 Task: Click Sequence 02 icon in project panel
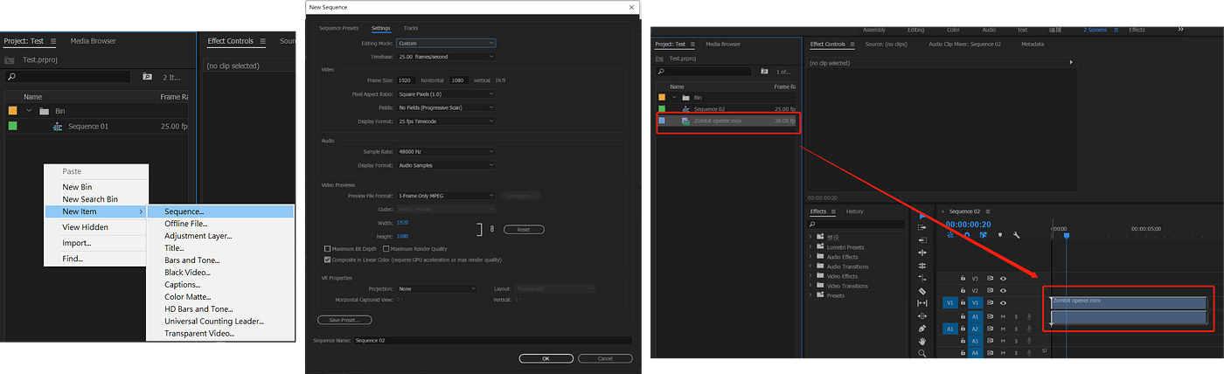(686, 109)
